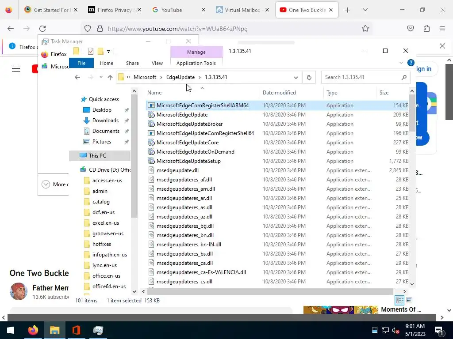
Task: Switch to details view icon
Action: point(400,300)
